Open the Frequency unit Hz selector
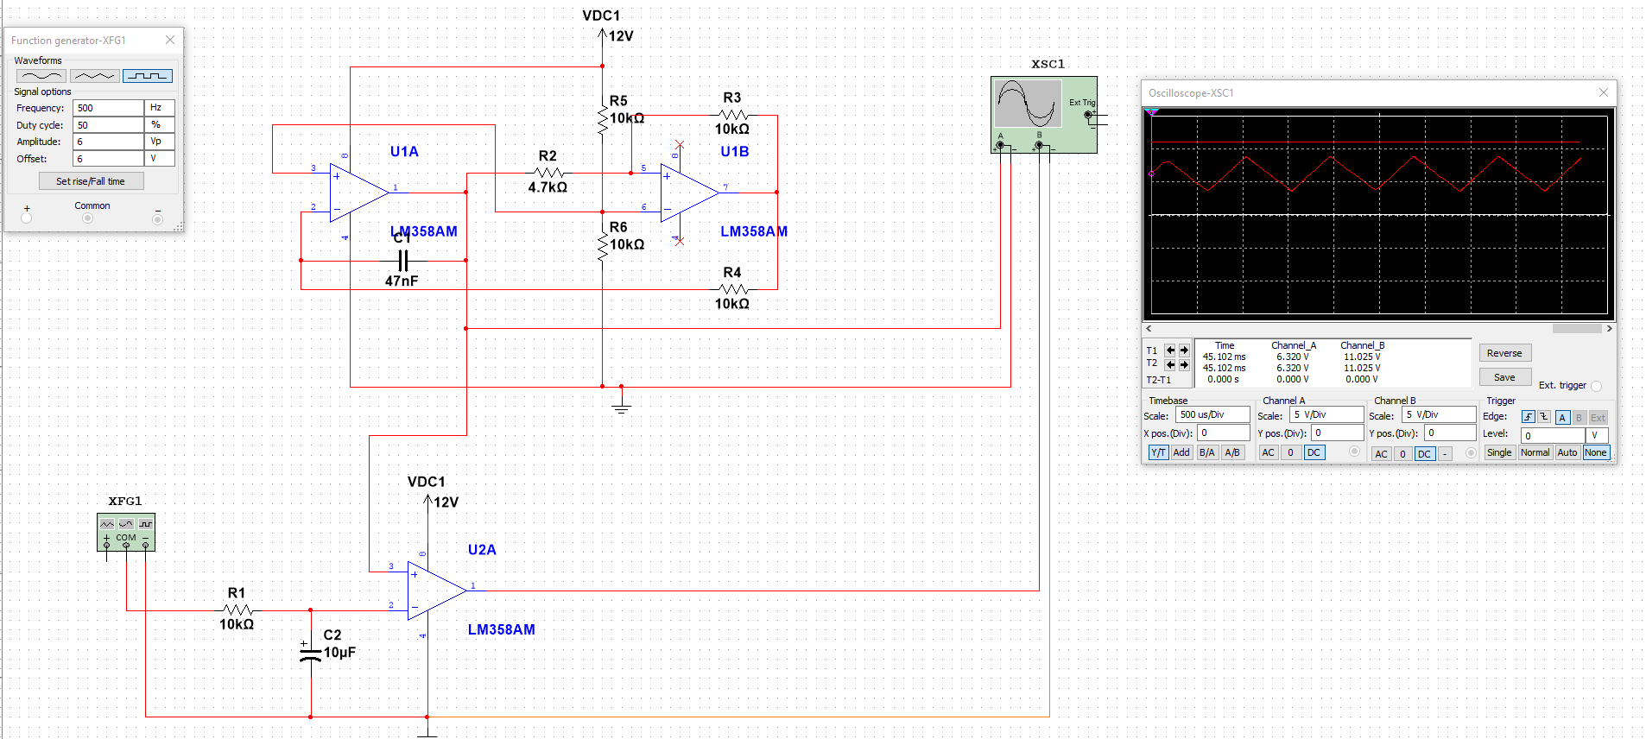 pyautogui.click(x=161, y=108)
